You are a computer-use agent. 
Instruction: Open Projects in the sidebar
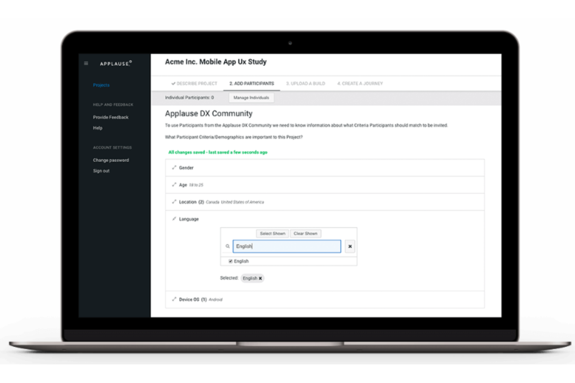pyautogui.click(x=101, y=85)
